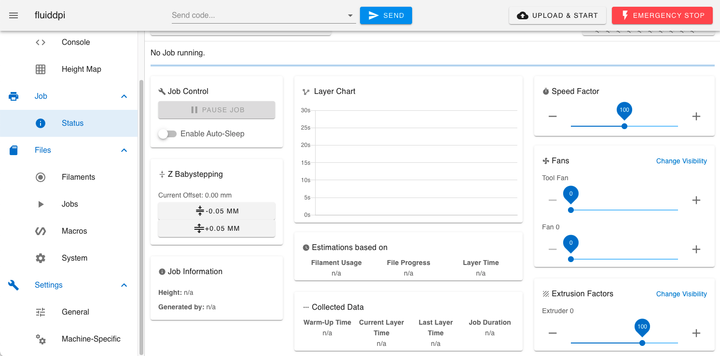Select the Status menu item
This screenshot has height=356, width=720.
(x=69, y=123)
